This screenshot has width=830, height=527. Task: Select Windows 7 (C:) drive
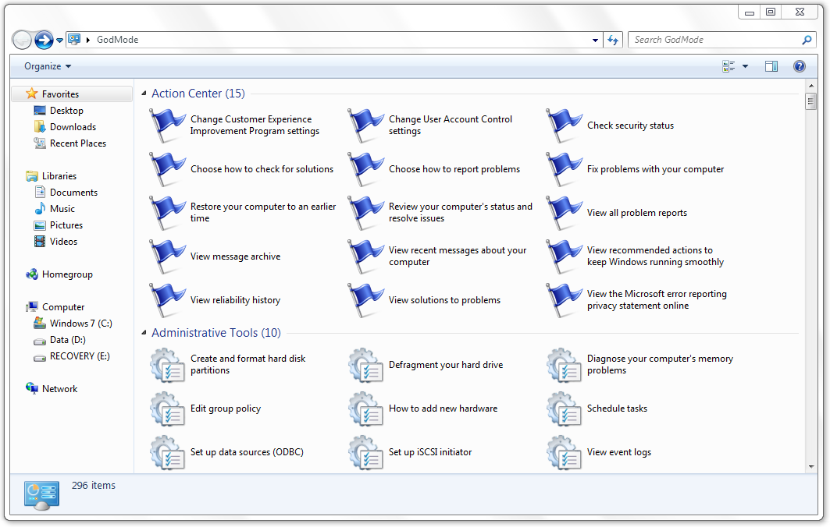tap(80, 324)
